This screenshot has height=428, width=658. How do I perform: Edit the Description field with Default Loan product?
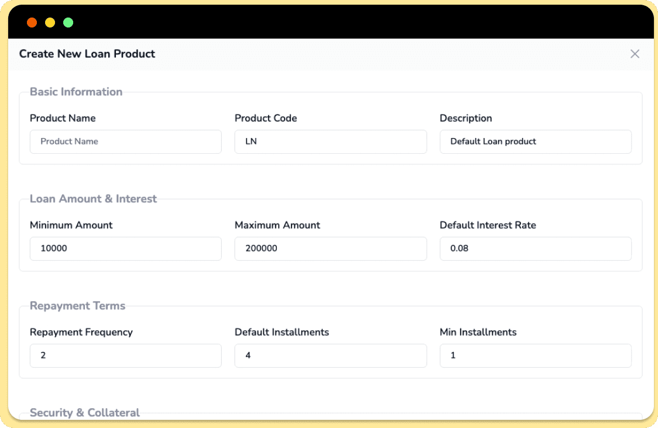point(536,141)
